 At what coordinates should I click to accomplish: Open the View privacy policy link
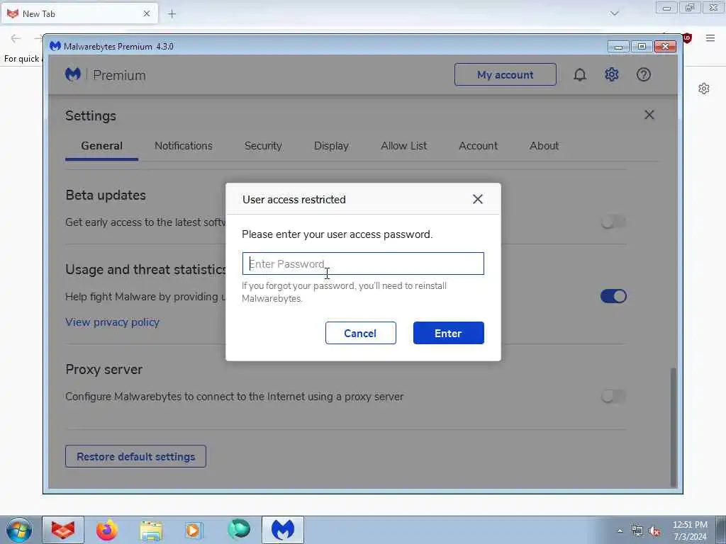112,322
